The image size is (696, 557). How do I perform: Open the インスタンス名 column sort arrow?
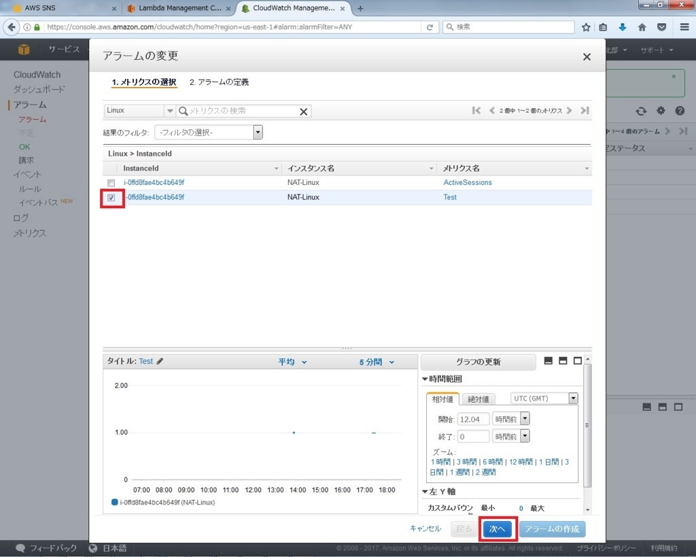431,169
